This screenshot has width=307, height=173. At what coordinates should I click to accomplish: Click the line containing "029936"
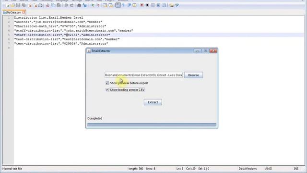coord(61,44)
